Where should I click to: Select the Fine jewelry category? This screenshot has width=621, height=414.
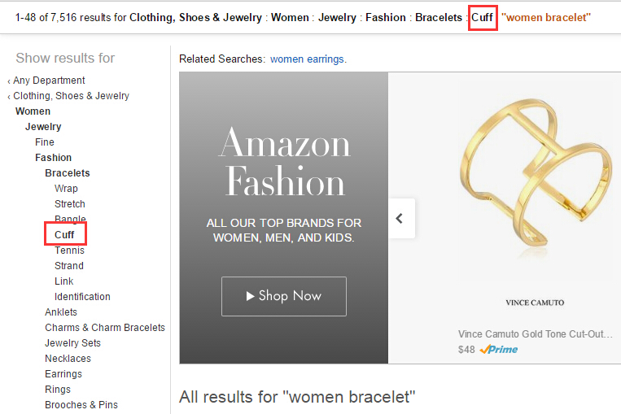click(x=45, y=142)
